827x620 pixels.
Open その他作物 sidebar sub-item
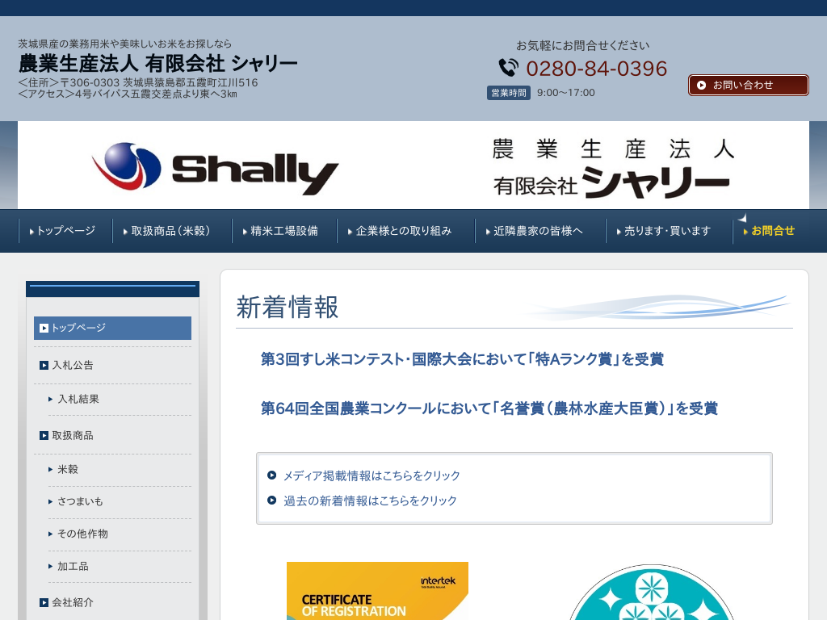[83, 534]
